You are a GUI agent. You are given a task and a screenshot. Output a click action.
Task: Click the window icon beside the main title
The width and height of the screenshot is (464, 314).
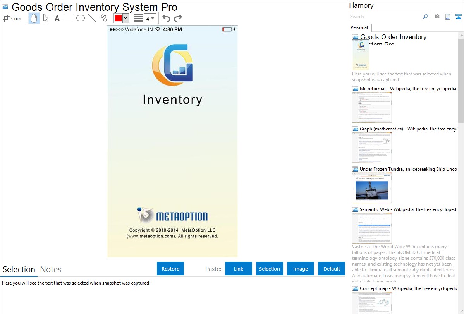[5, 7]
